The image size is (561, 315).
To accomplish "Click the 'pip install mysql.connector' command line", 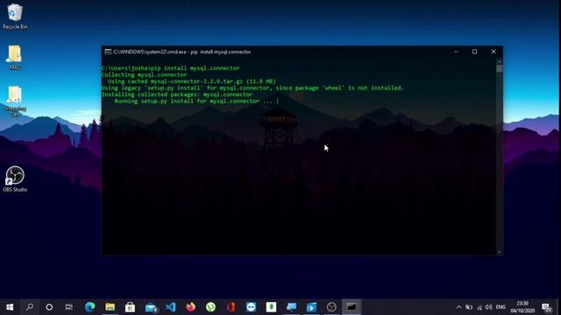I will point(195,68).
